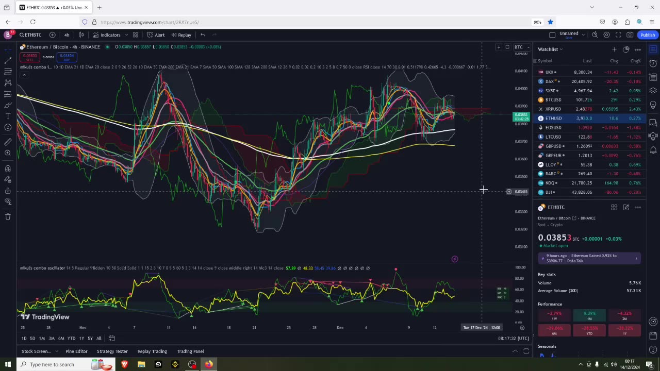Open the Indicators dialog
660x371 pixels.
[x=107, y=35]
